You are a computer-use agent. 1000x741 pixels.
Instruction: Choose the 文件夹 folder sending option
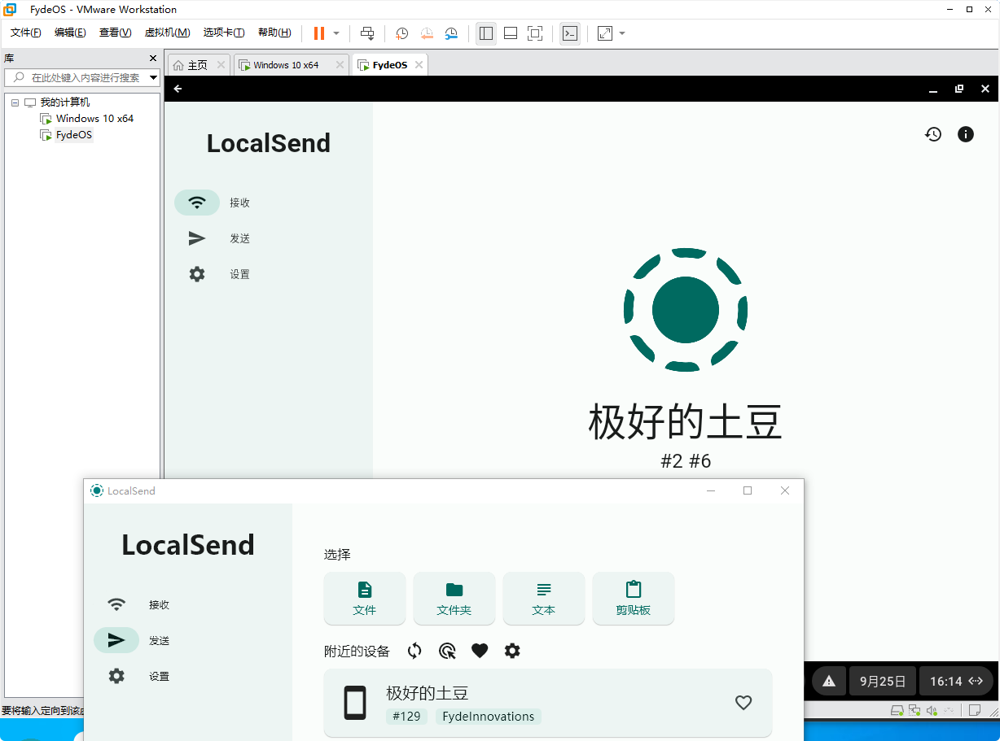(x=454, y=599)
